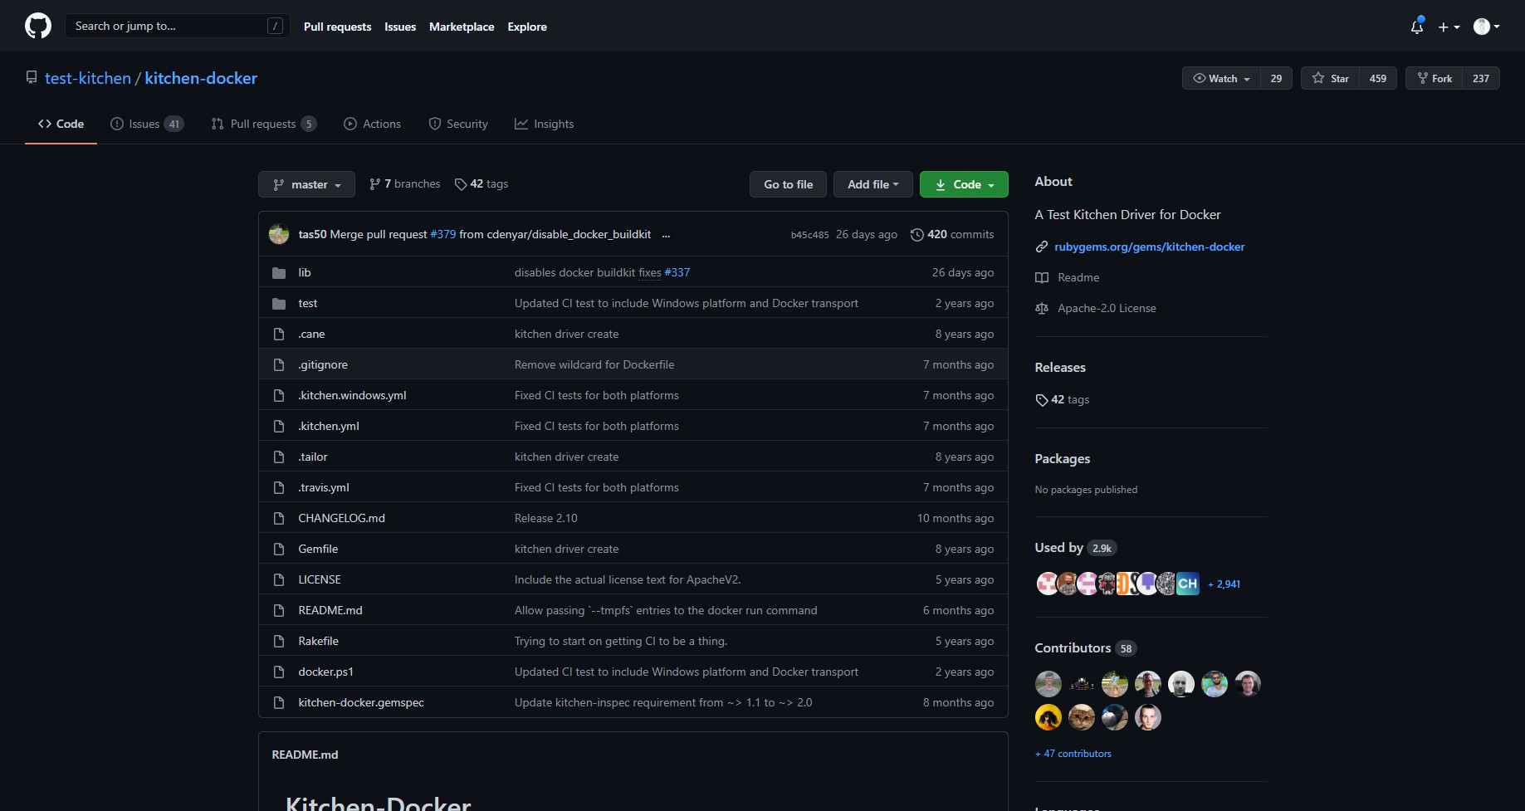
Task: Open the Add file dropdown
Action: coord(872,184)
